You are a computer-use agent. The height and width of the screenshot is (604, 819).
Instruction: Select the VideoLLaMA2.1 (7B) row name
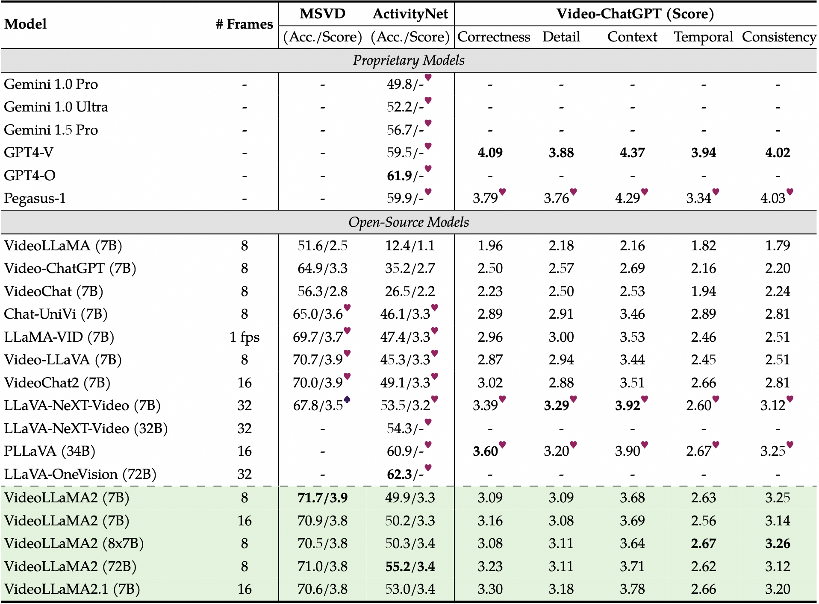click(72, 589)
